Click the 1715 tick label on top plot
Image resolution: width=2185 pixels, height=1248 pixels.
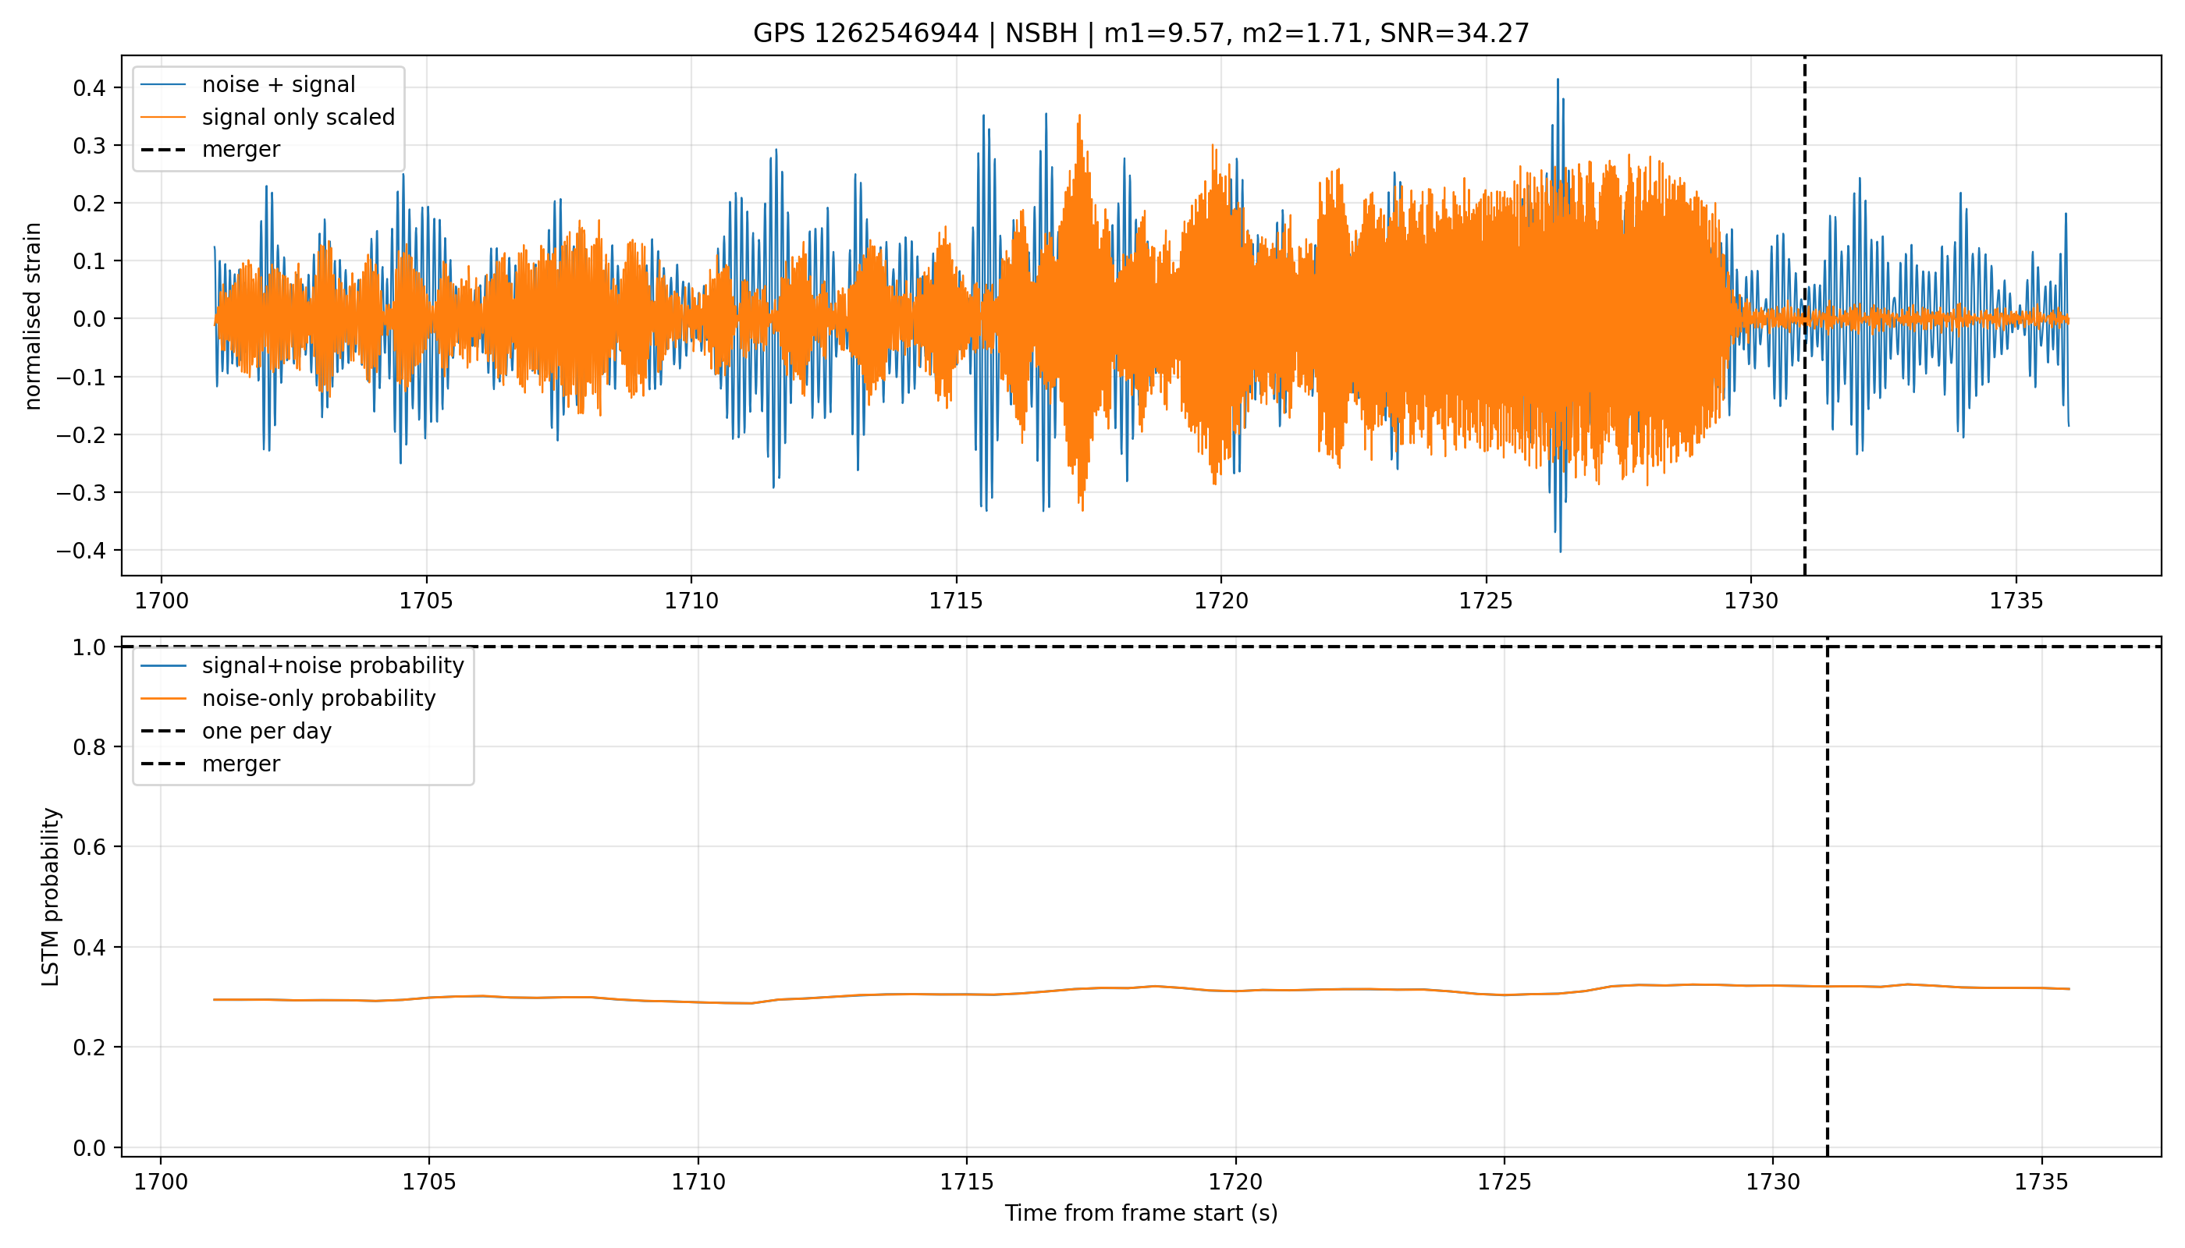click(x=956, y=601)
